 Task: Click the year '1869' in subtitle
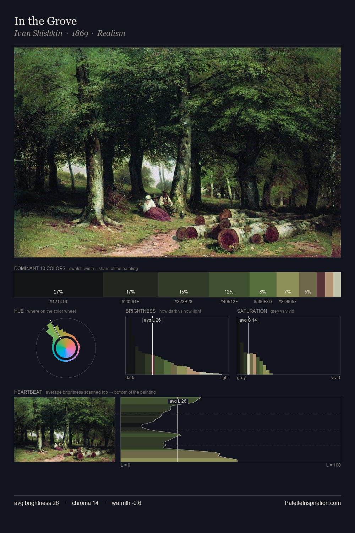point(80,33)
